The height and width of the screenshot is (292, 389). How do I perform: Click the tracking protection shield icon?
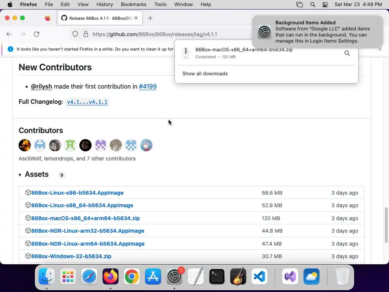pos(75,34)
